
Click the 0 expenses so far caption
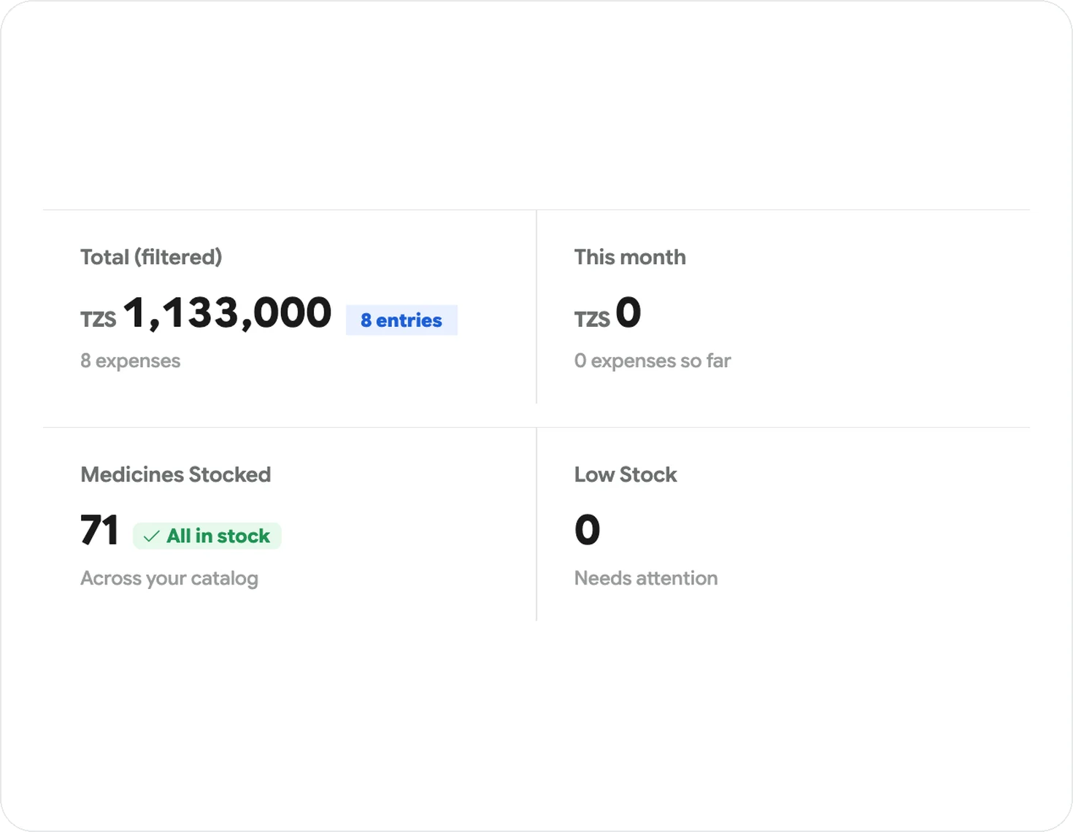(653, 361)
